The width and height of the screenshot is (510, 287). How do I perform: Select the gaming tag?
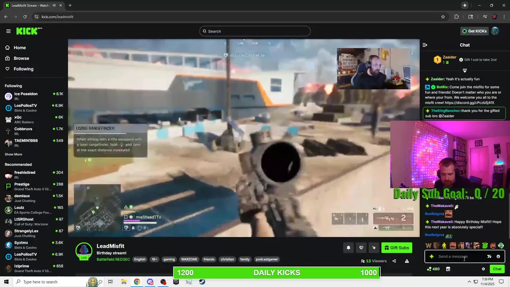click(169, 259)
